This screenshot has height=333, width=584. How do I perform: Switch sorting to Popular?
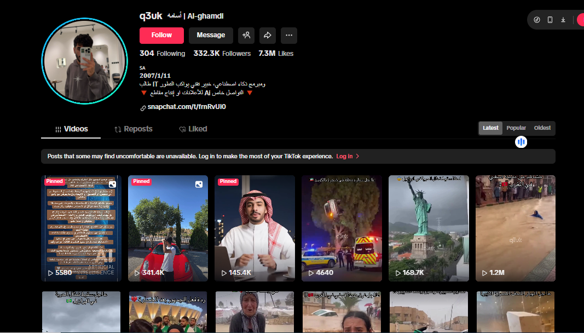[516, 128]
